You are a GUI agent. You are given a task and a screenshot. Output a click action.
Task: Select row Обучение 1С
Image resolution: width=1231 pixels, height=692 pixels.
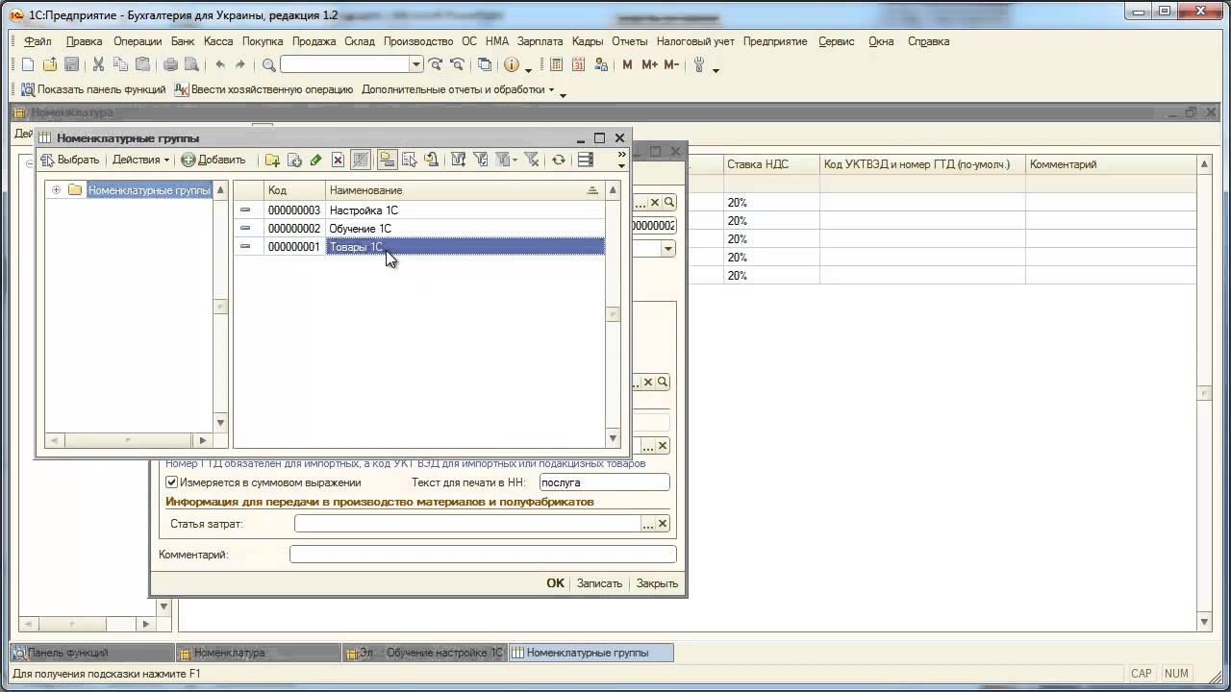click(419, 228)
